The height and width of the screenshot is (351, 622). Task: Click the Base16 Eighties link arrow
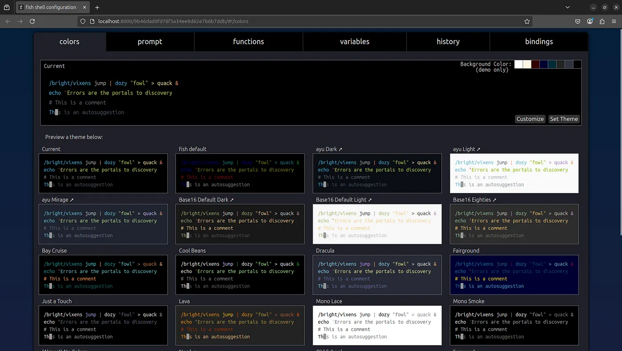point(494,200)
